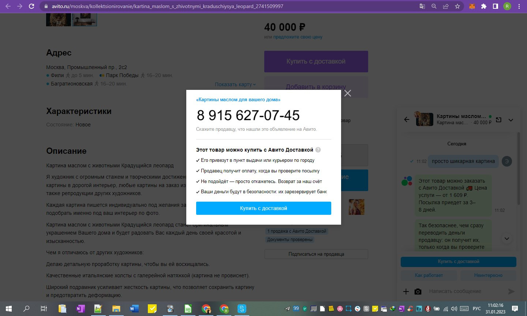Close the phone number popup
This screenshot has width=527, height=316.
click(x=348, y=93)
